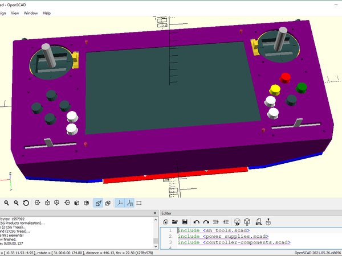The width and height of the screenshot is (342, 256).
Task: Switch to orthogonal projection
Action: point(108,203)
